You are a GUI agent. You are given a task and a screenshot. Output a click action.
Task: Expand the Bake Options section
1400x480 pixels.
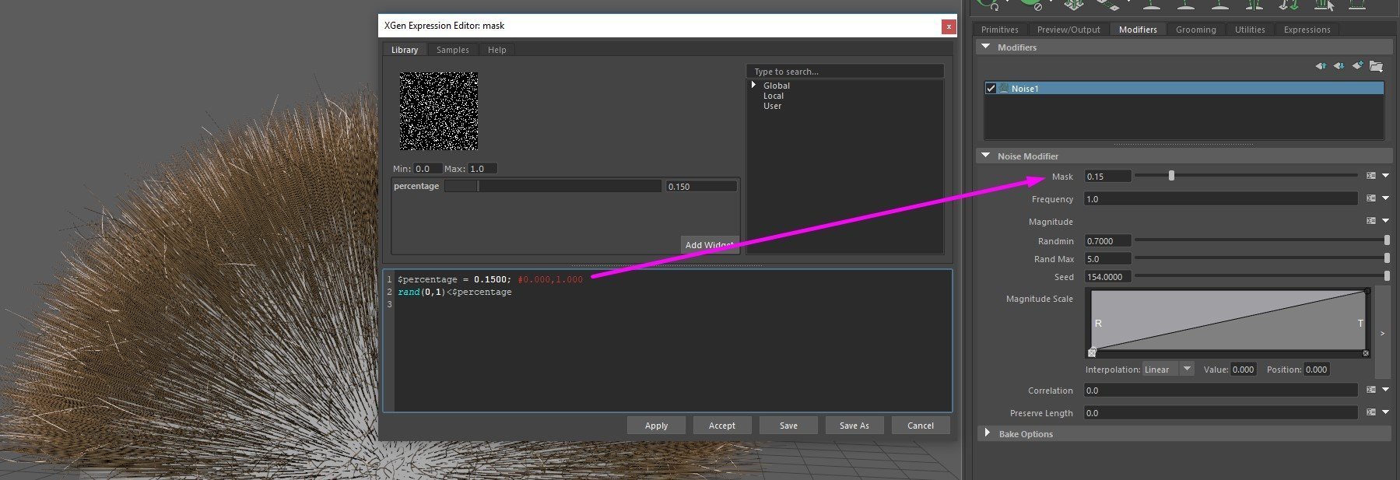pyautogui.click(x=988, y=433)
